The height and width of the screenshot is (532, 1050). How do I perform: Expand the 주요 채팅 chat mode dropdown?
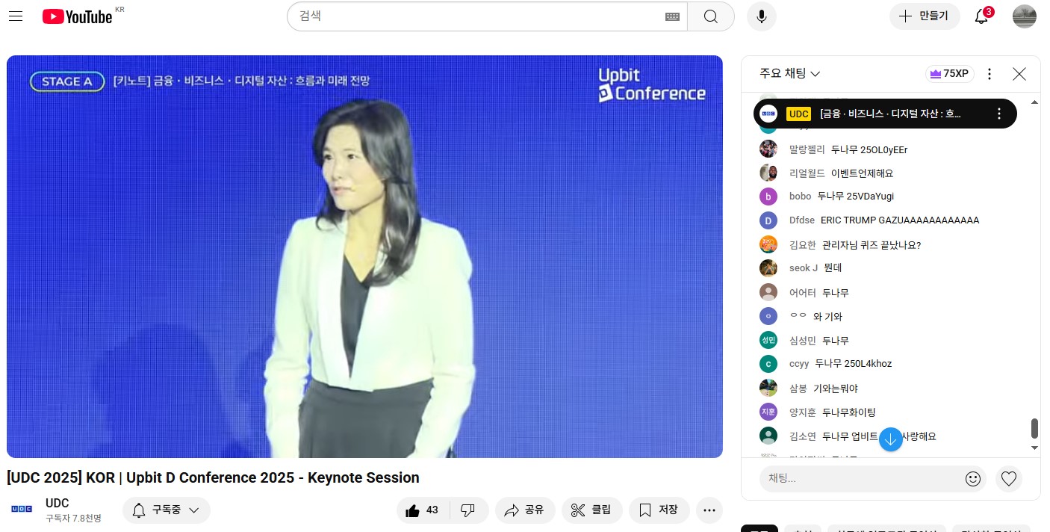(790, 73)
